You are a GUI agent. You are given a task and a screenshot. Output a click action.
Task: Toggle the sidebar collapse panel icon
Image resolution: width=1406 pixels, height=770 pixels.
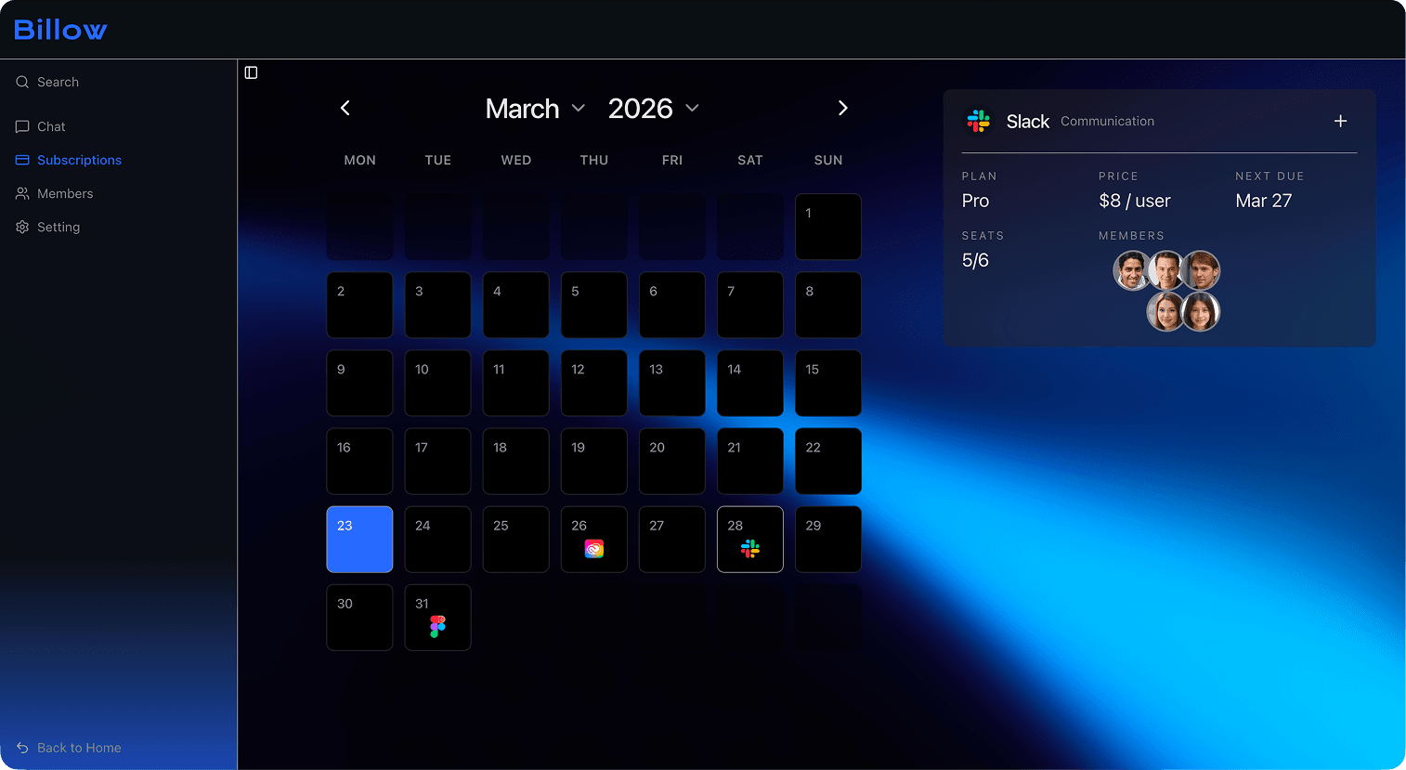(251, 72)
